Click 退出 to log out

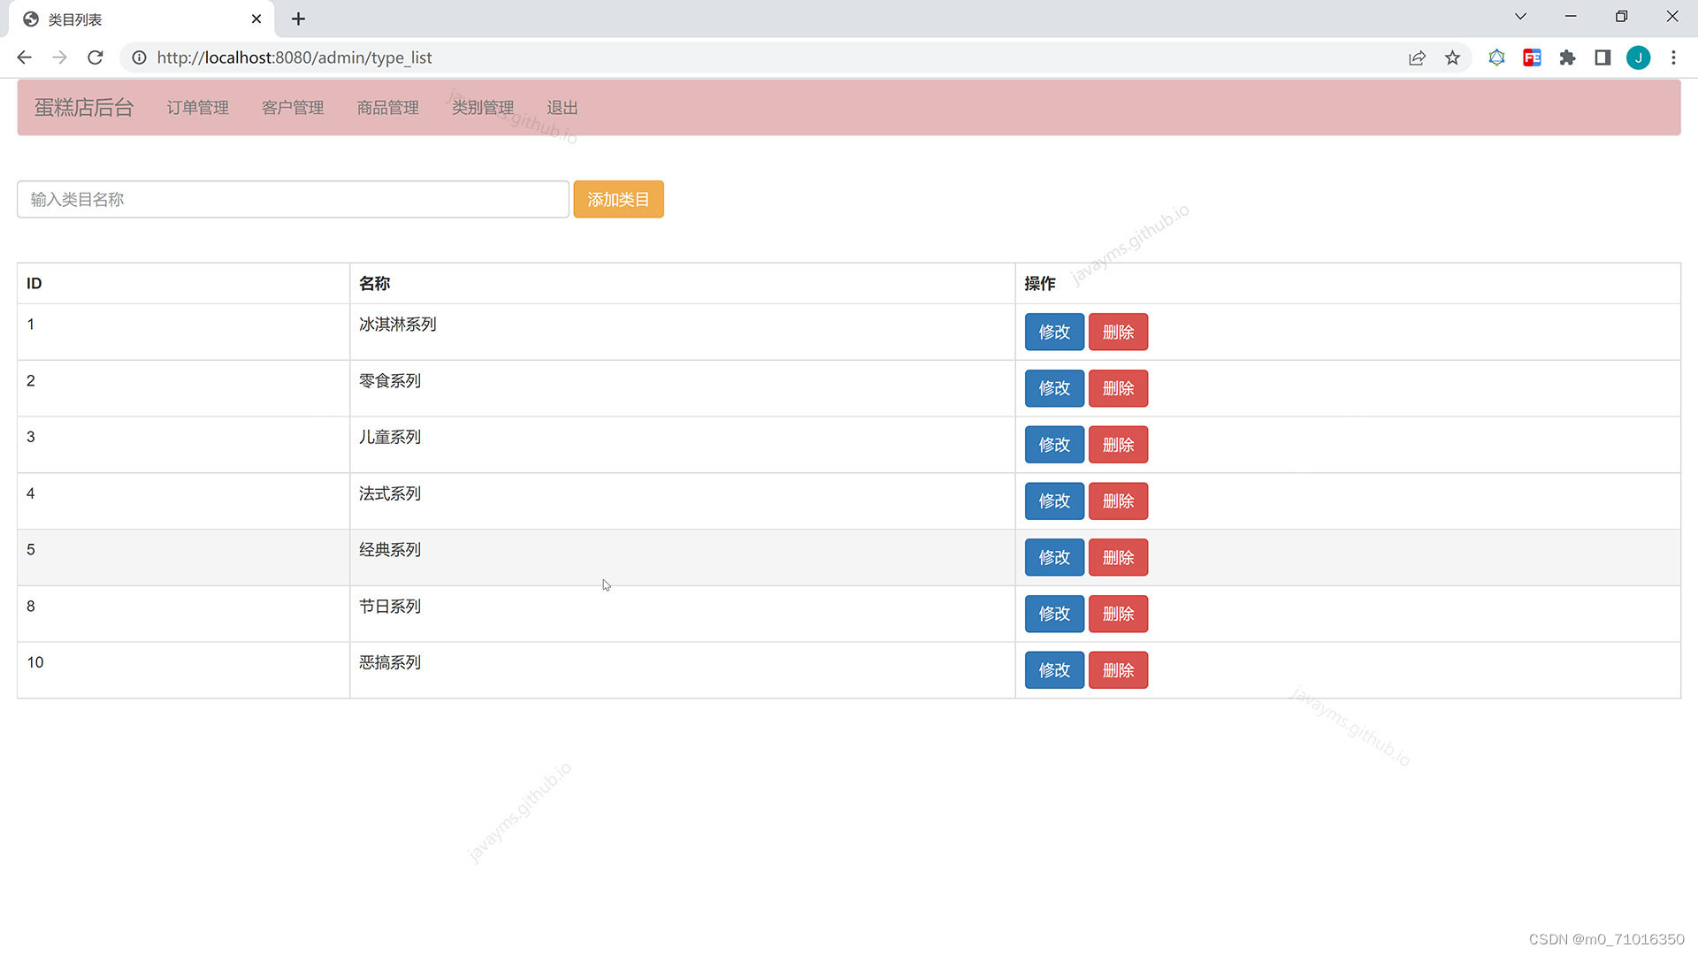(x=562, y=107)
